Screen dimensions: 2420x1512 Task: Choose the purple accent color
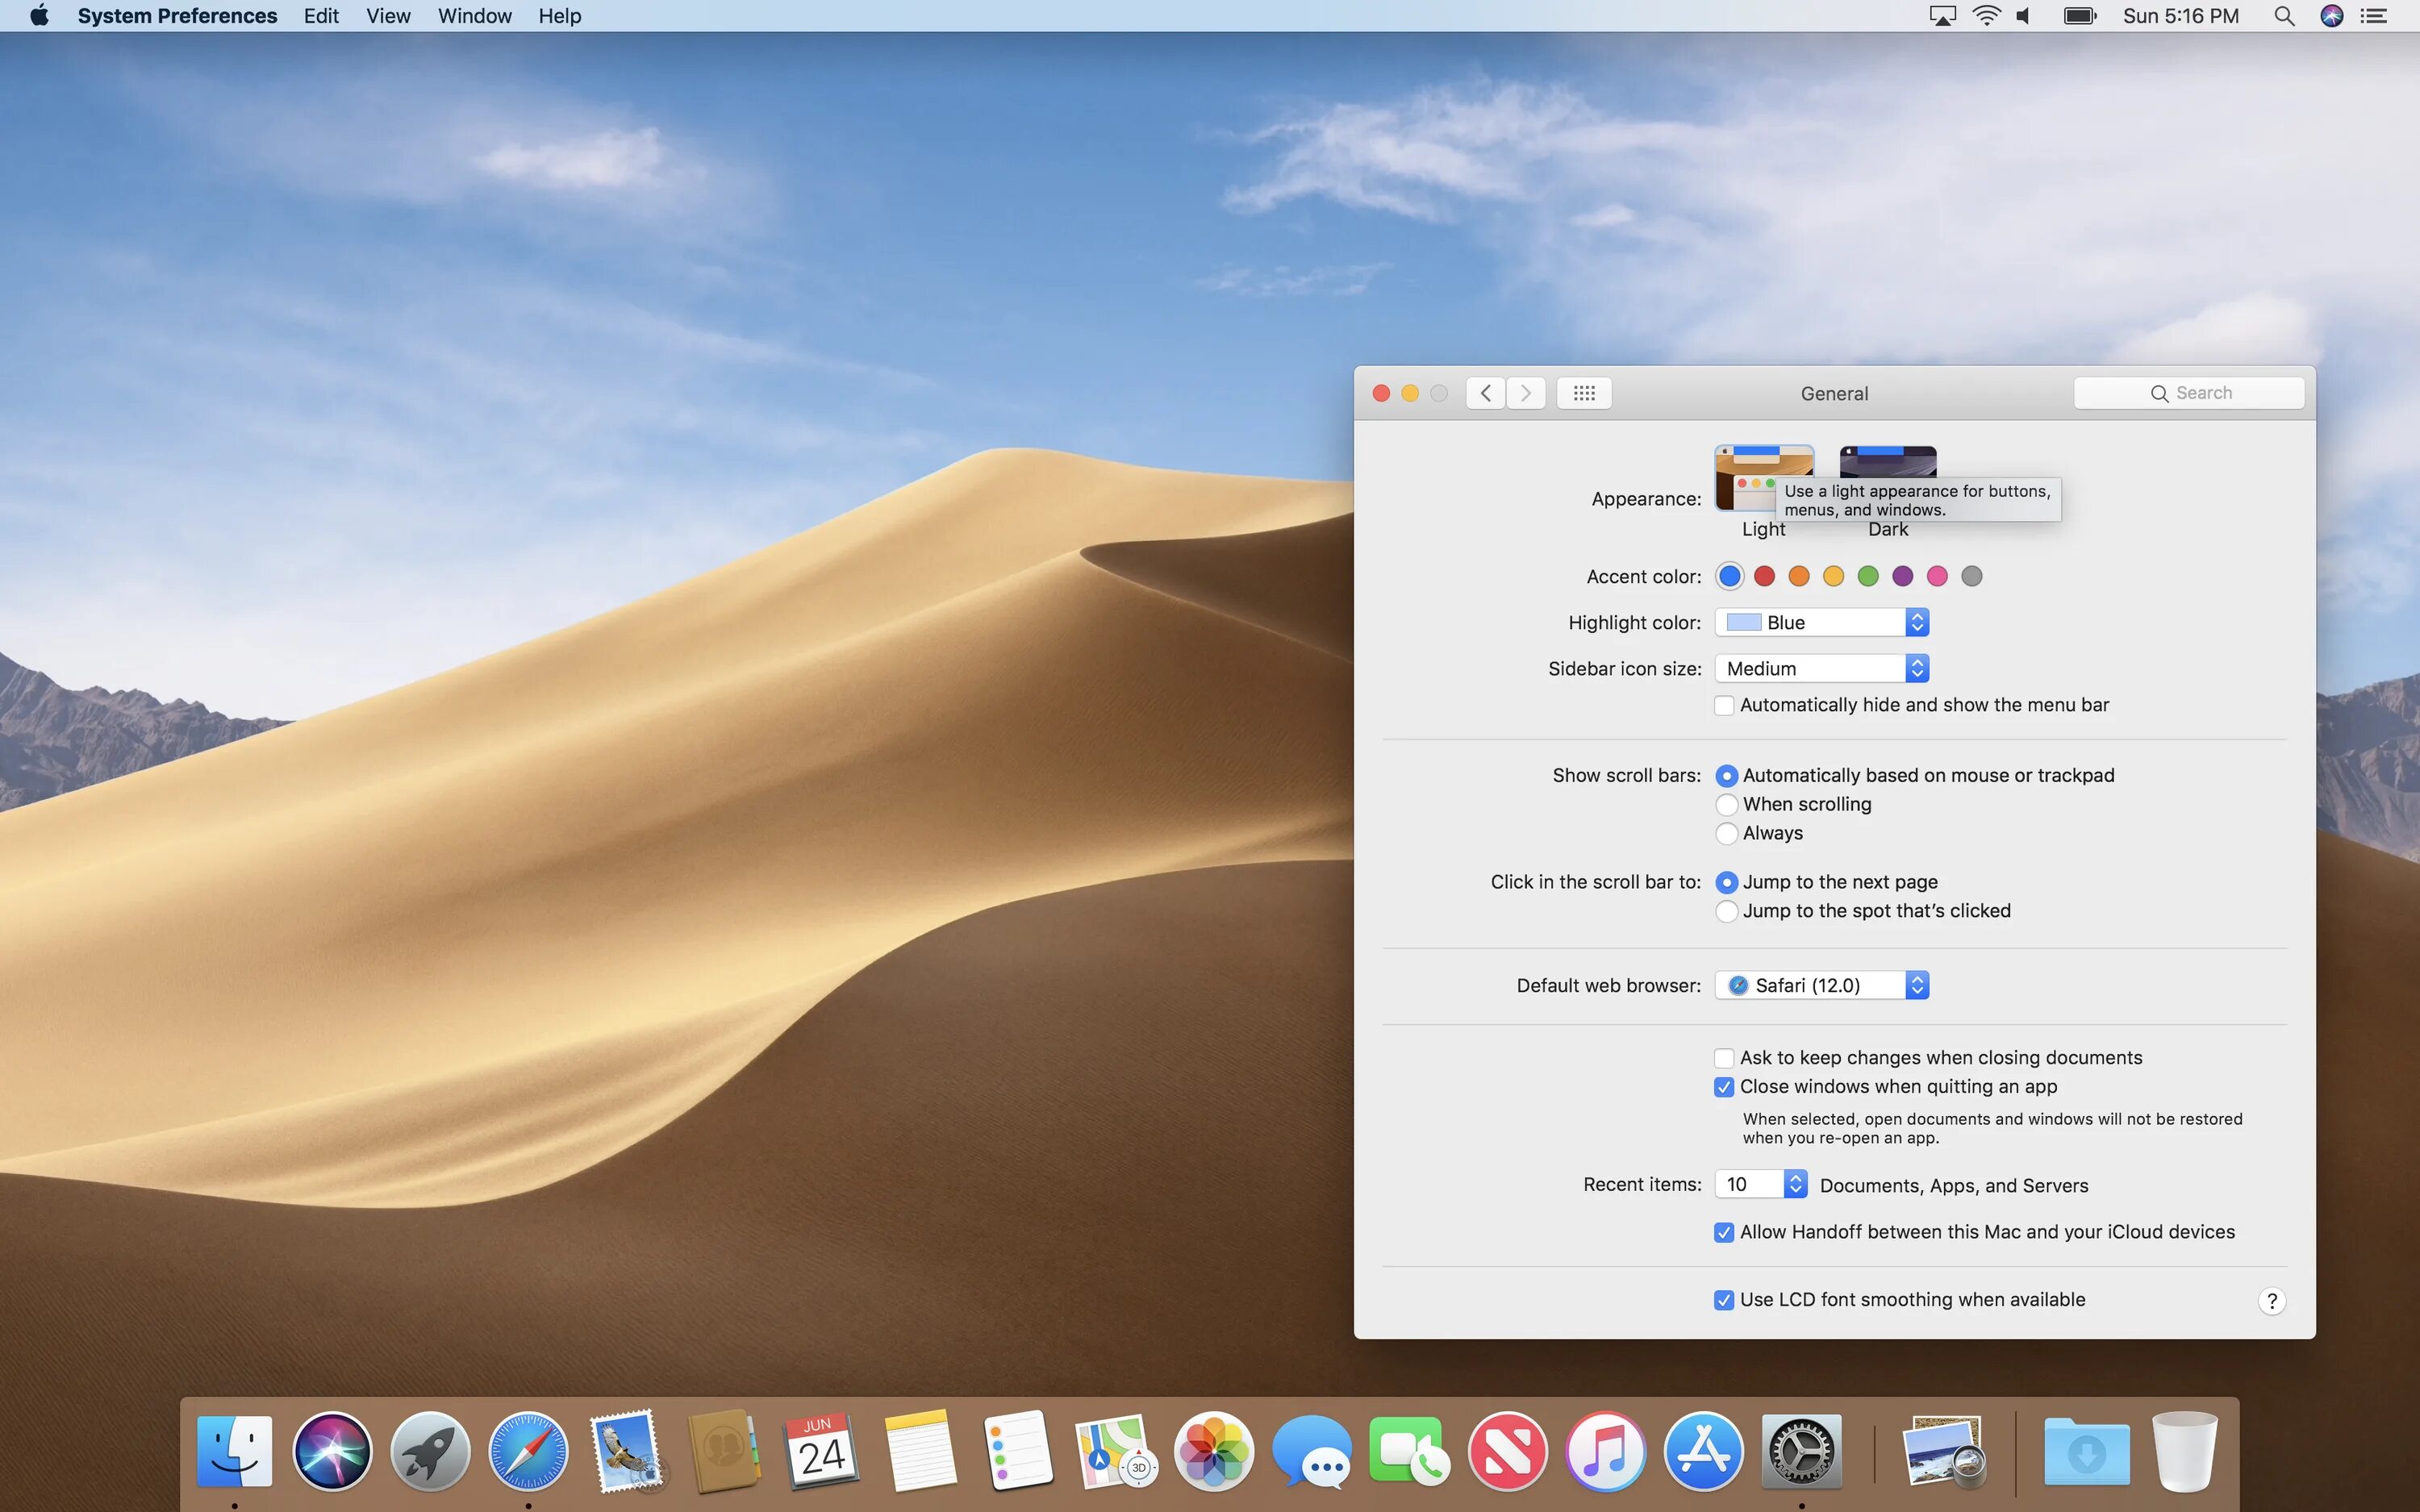coord(1902,576)
